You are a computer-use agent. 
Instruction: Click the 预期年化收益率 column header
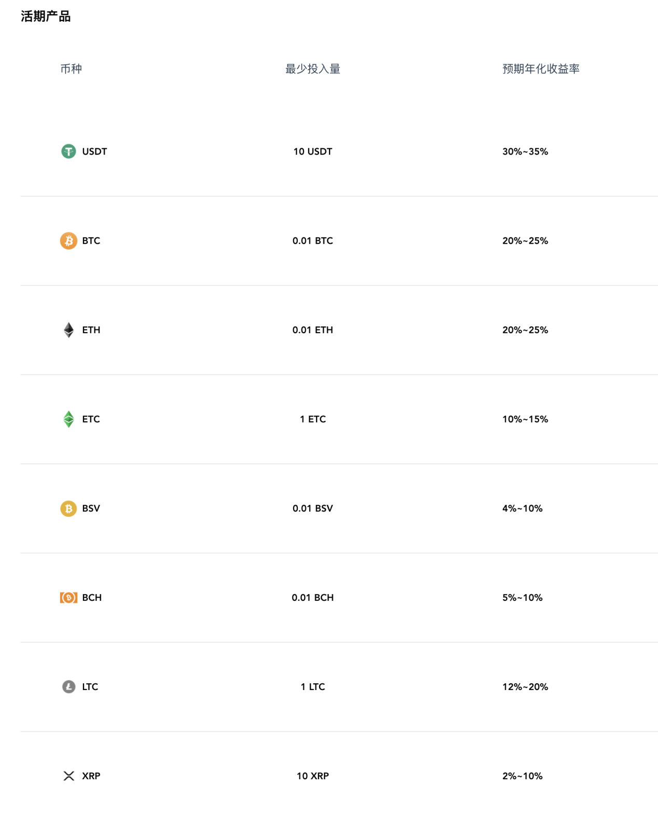point(541,69)
